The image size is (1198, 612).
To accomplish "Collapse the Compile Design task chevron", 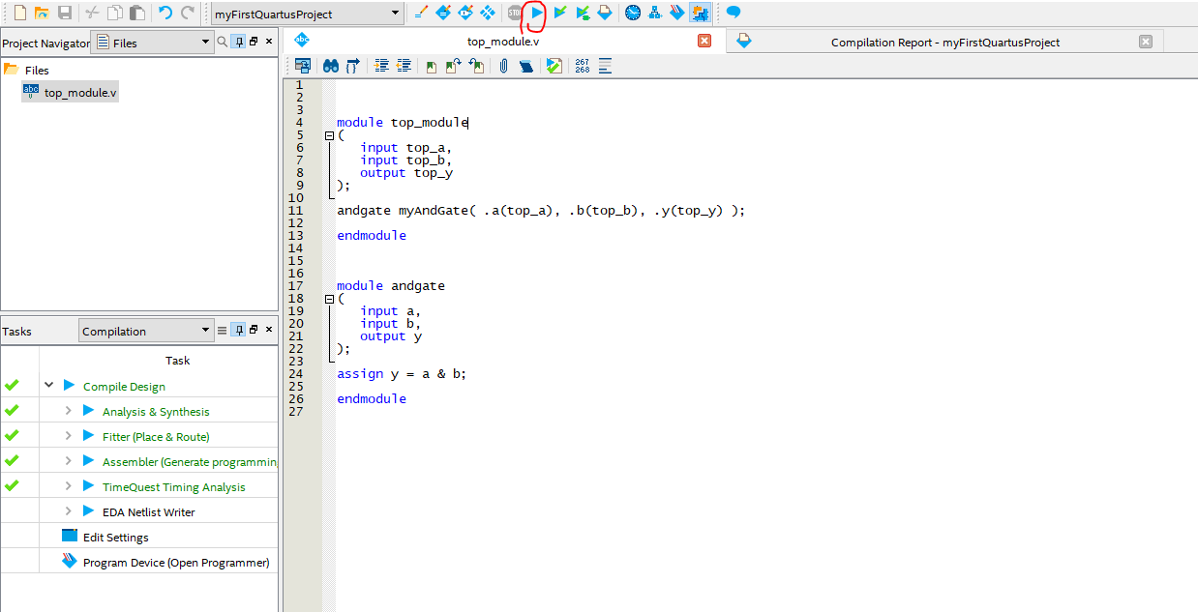I will [x=48, y=385].
